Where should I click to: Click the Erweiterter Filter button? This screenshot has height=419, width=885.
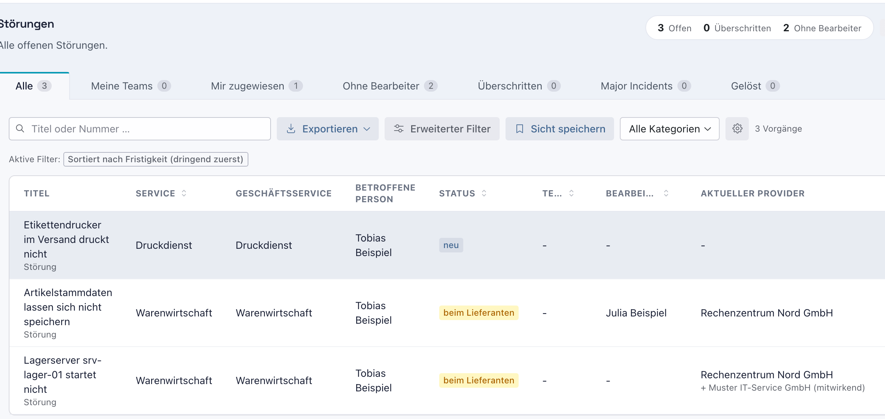[x=442, y=129]
